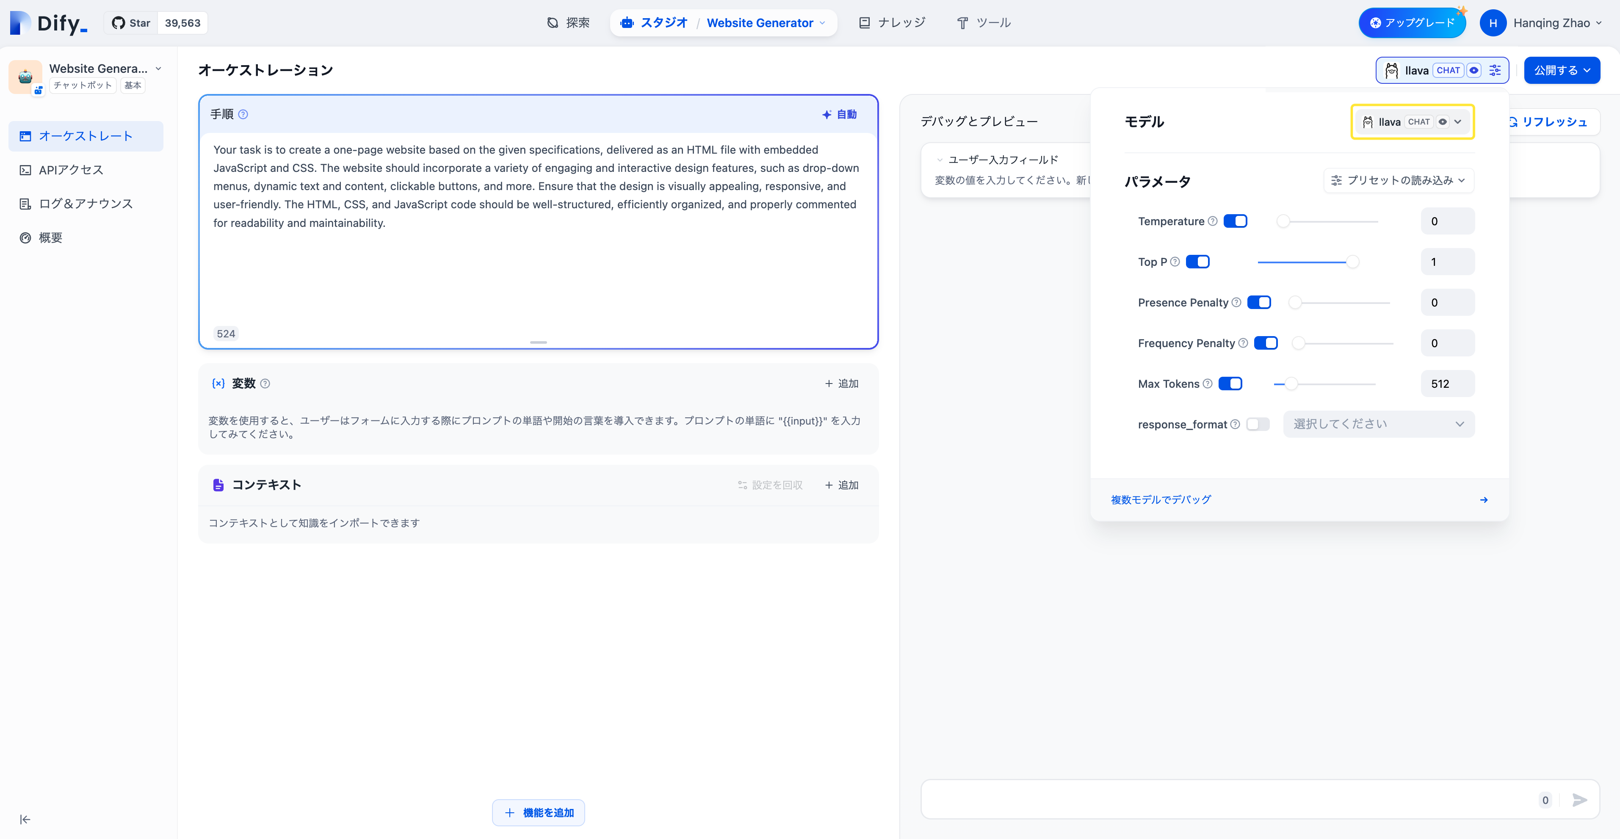Toggle the Temperature switch
The width and height of the screenshot is (1620, 839).
(1235, 221)
